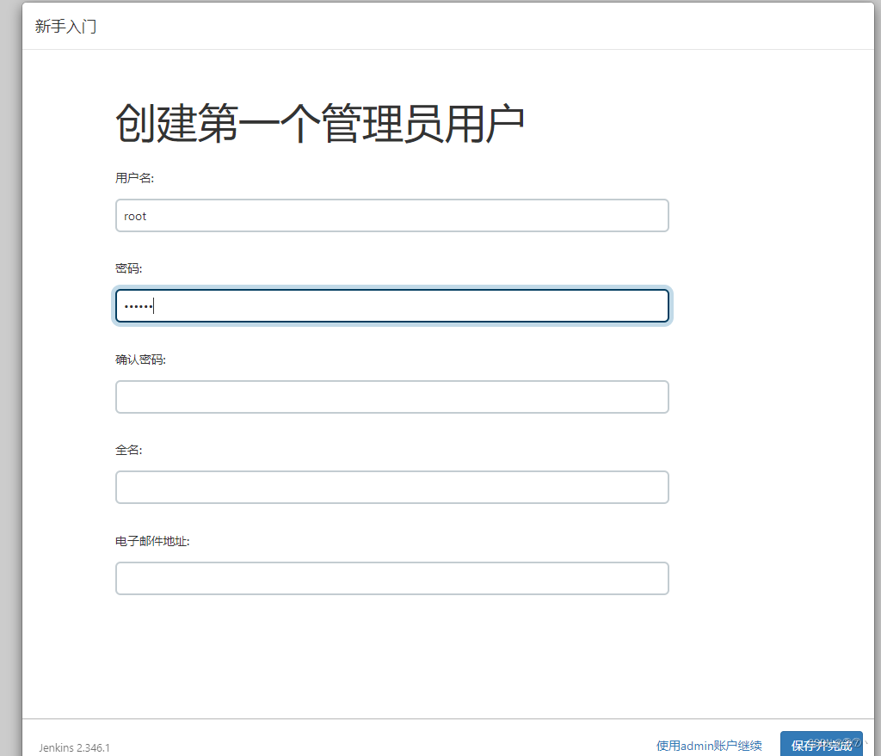Click the 新手入门 page header

point(65,27)
